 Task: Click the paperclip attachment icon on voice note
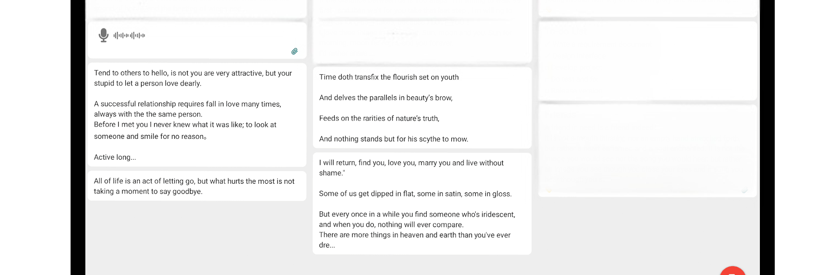[x=295, y=52]
